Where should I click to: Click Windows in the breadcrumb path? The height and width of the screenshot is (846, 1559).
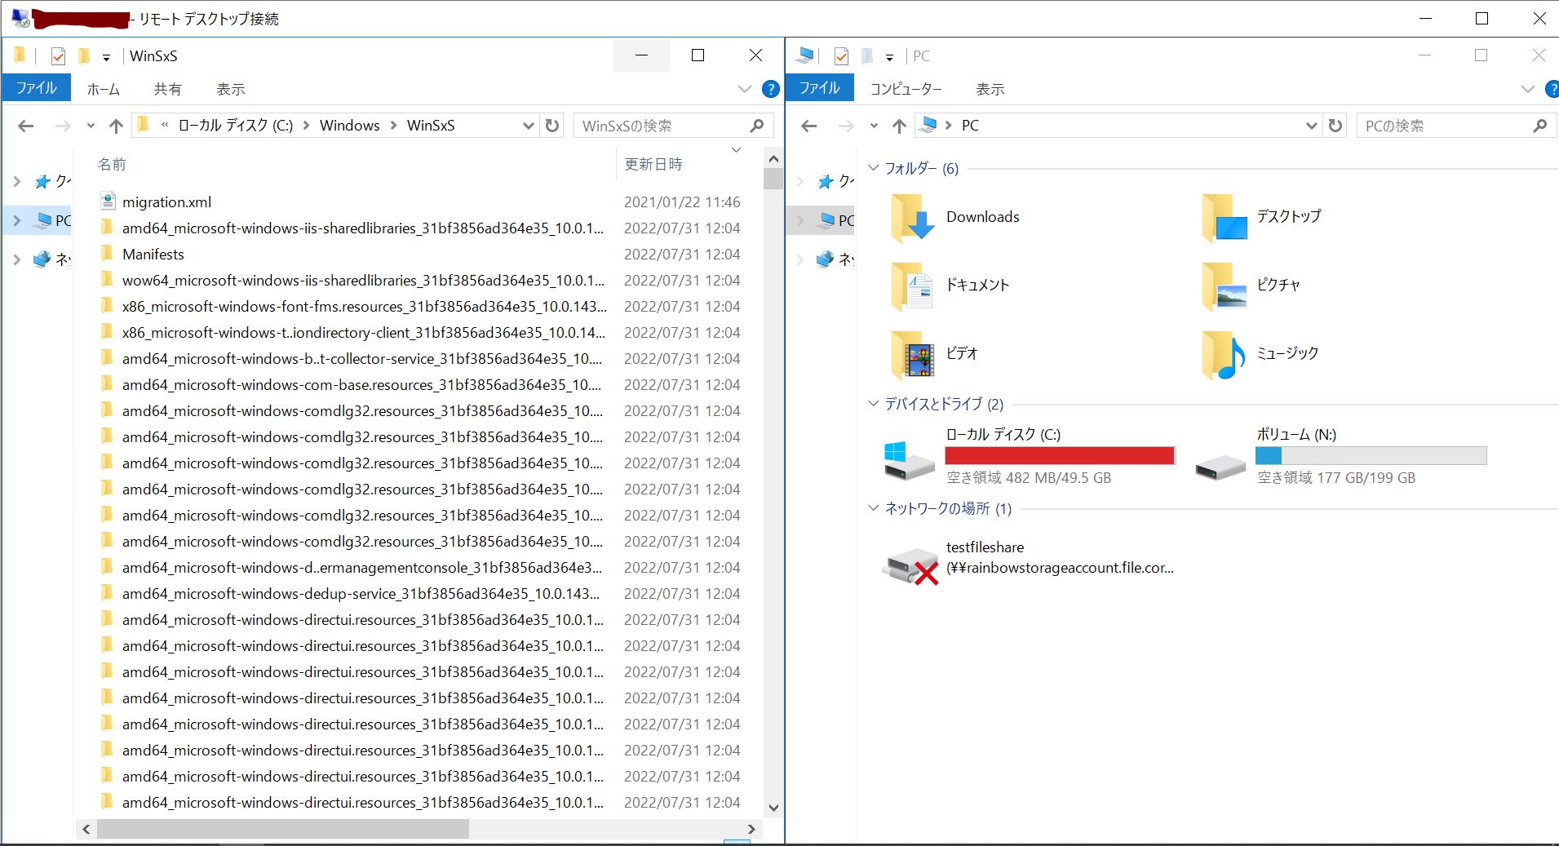click(x=349, y=126)
